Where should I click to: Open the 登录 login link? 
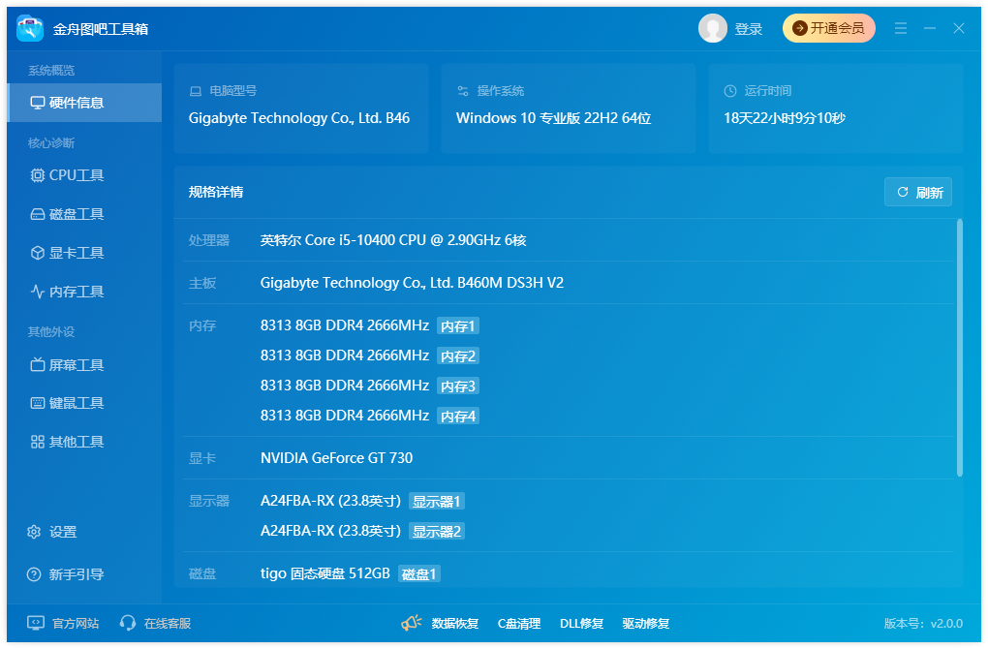point(749,29)
